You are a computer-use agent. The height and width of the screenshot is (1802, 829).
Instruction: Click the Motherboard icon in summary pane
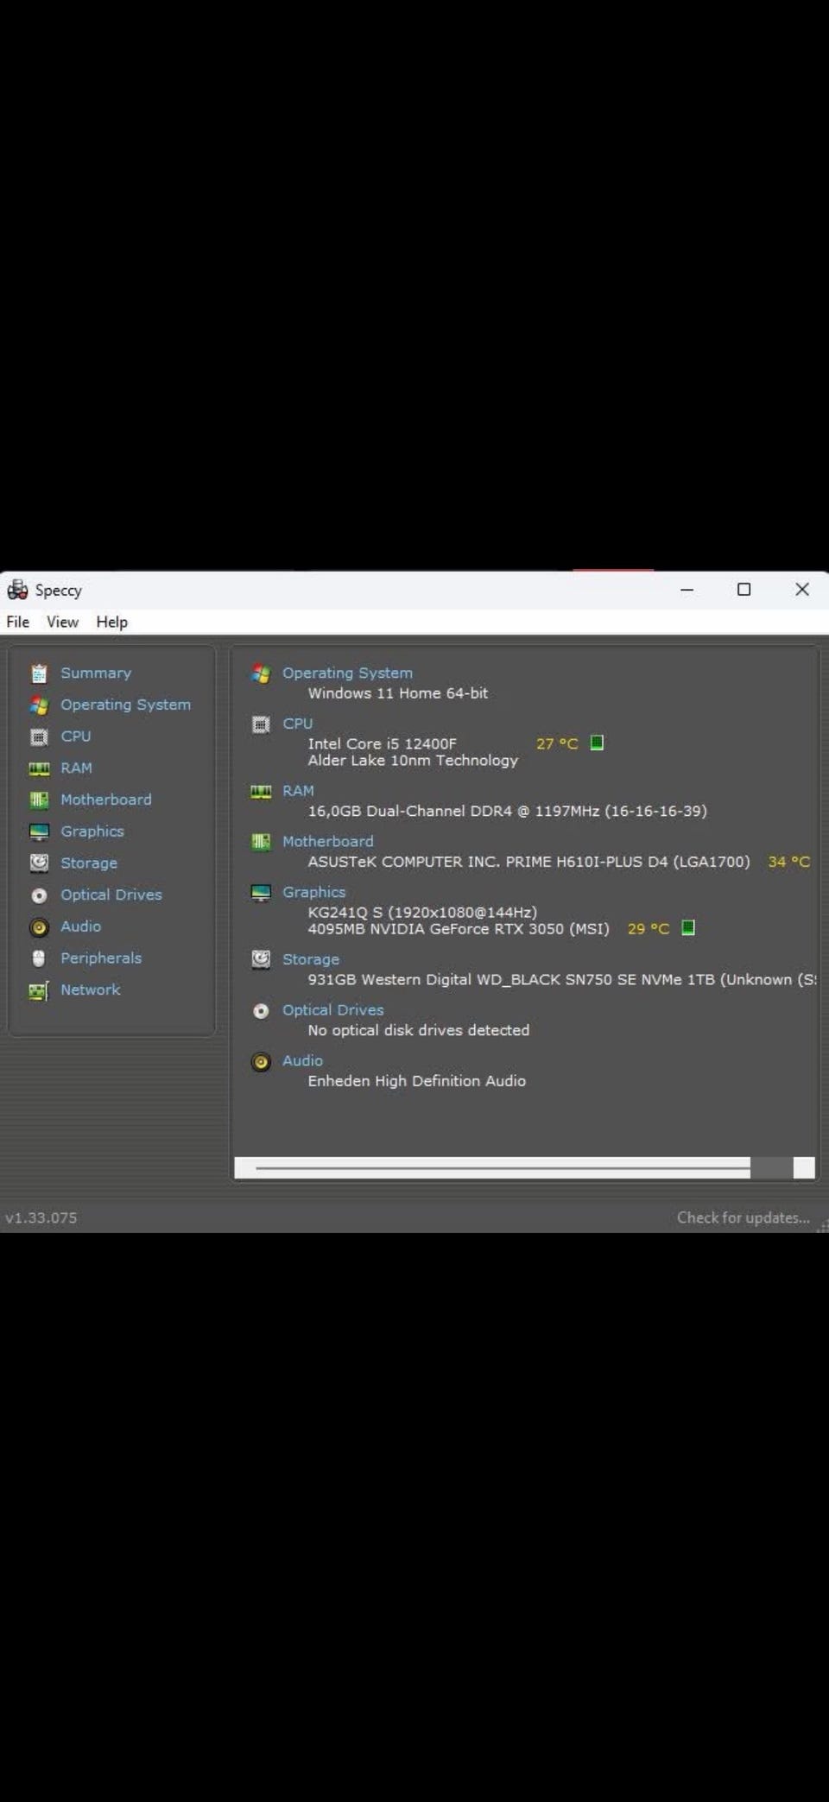coord(261,842)
